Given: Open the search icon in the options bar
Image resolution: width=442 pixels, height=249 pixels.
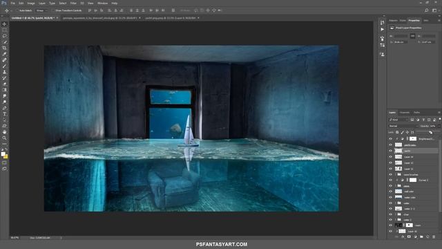Looking at the screenshot, I should click(x=427, y=10).
